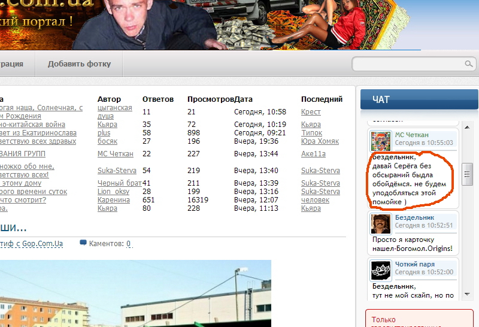Image resolution: width=479 pixels, height=327 pixels.
Task: Open author МС Четкан in table
Action: (116, 154)
